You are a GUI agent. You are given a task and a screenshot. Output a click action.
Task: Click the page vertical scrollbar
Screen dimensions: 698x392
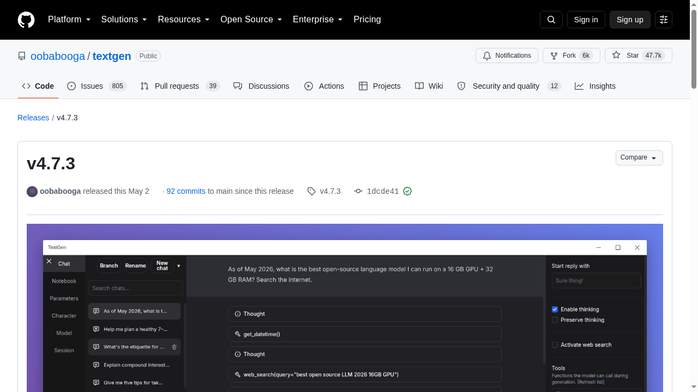694,196
